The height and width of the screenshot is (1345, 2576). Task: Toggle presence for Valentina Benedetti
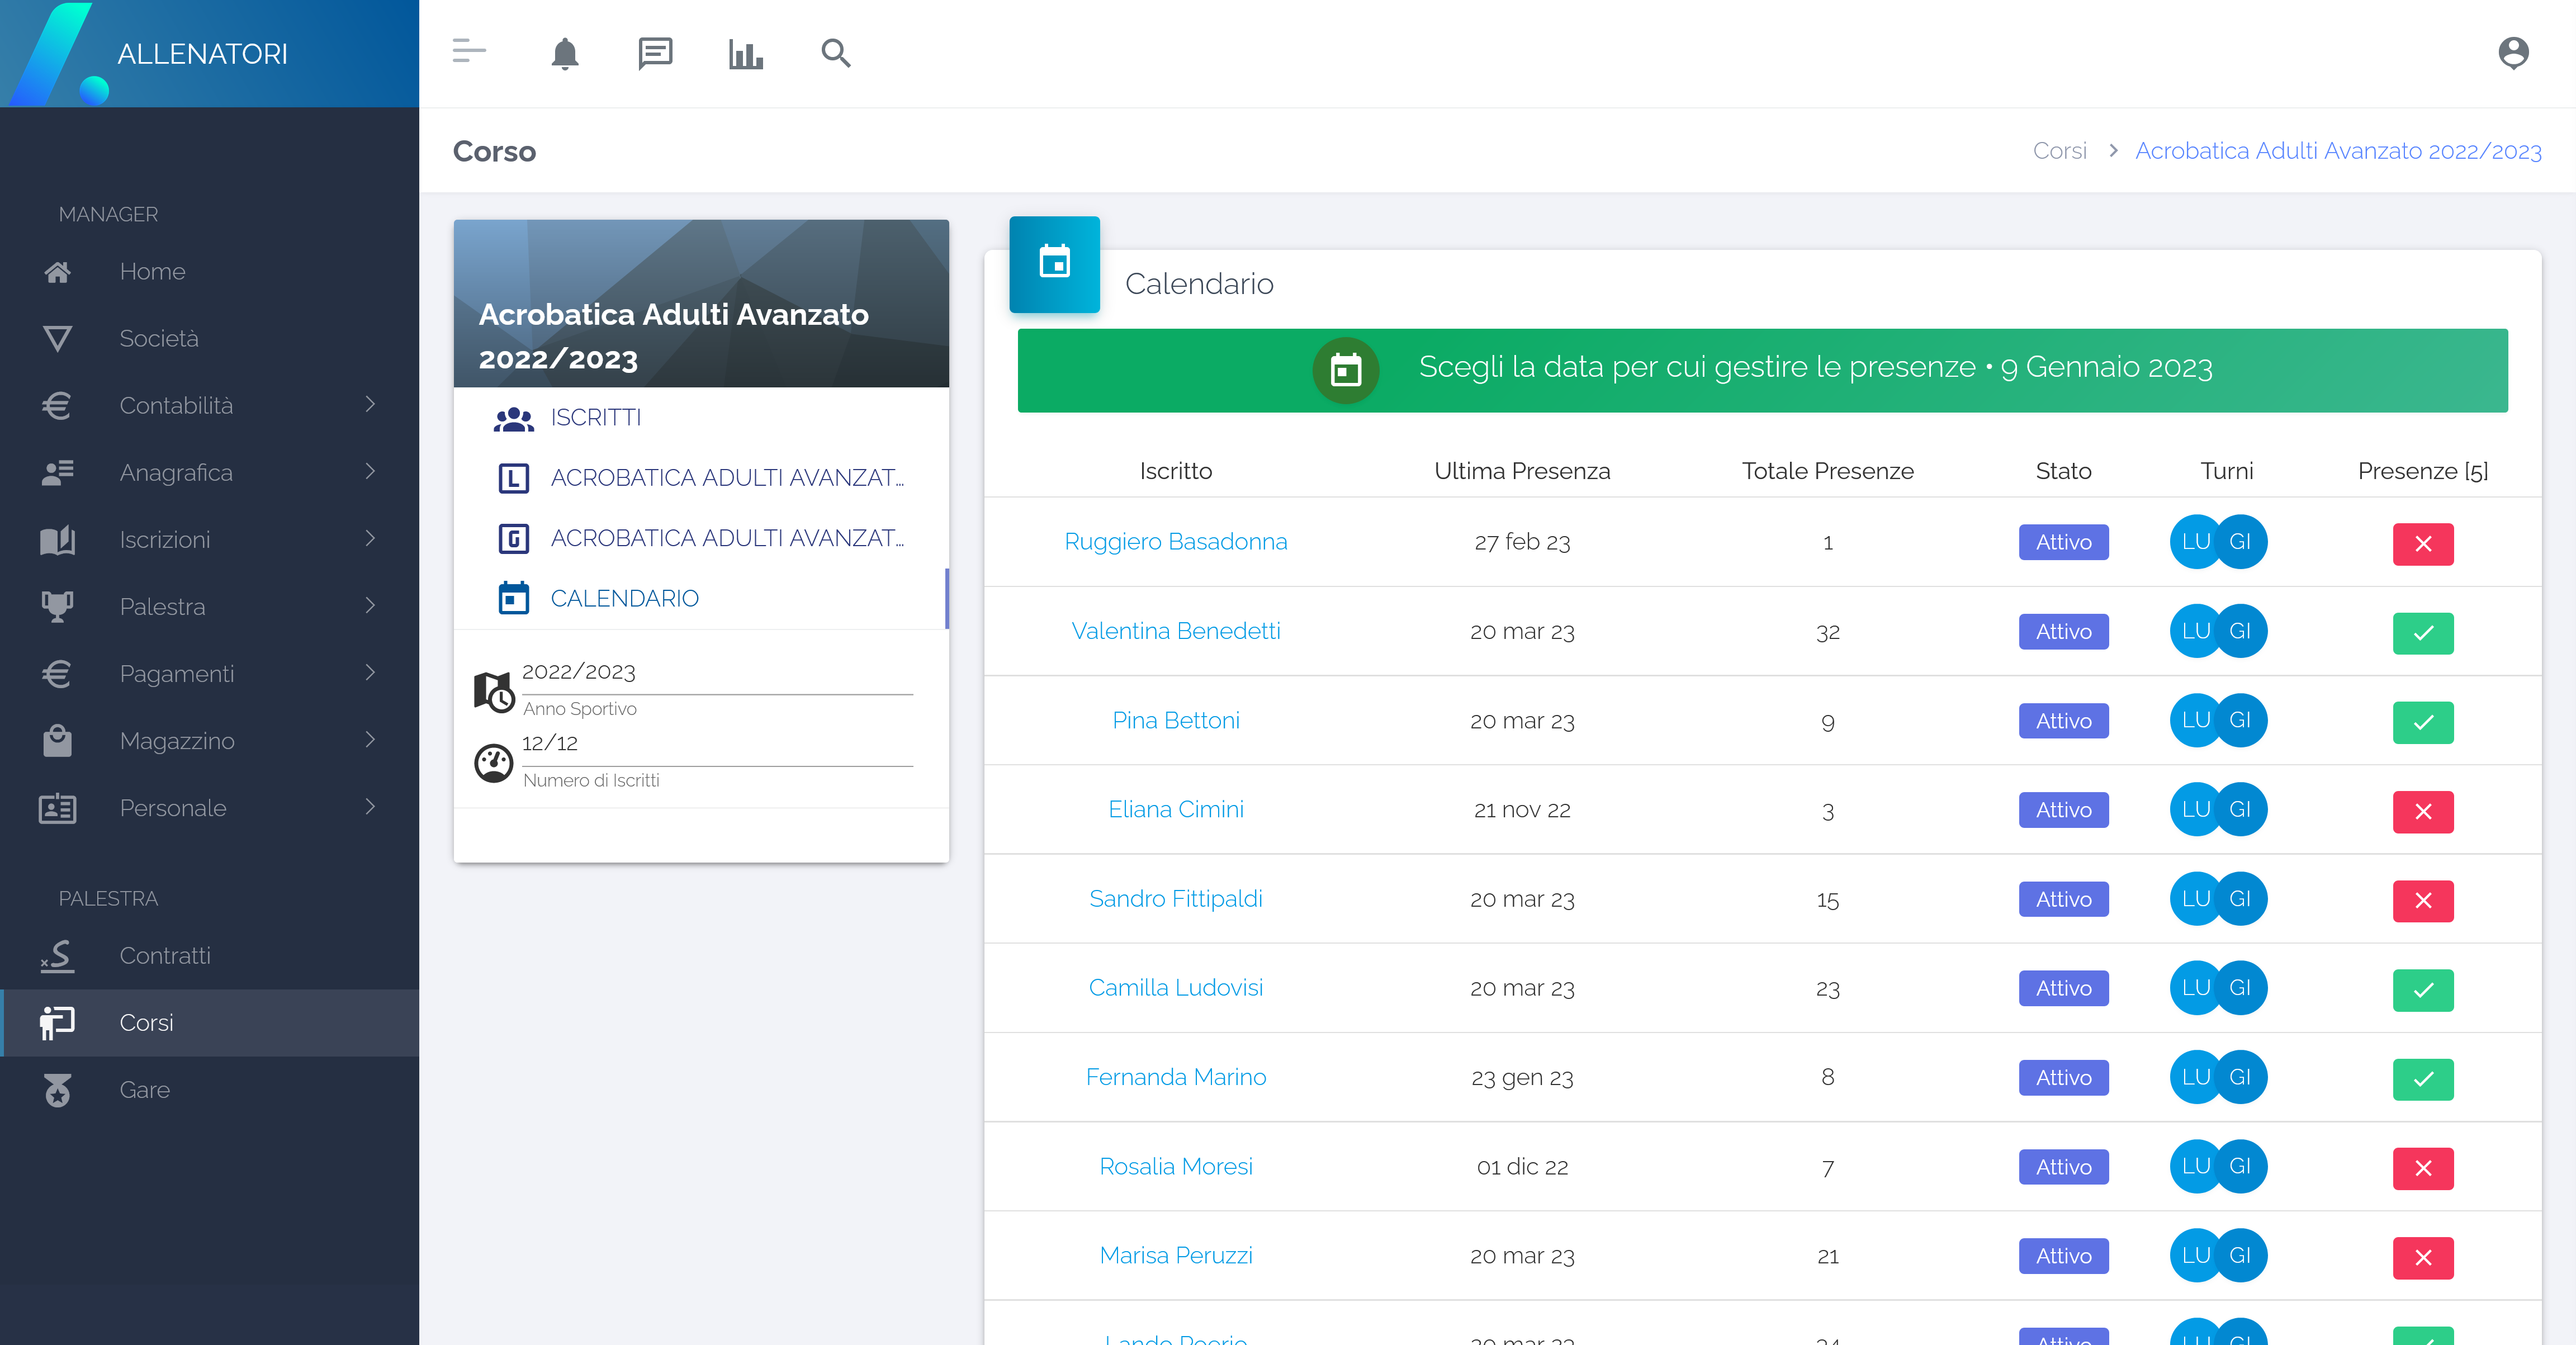pyautogui.click(x=2422, y=633)
